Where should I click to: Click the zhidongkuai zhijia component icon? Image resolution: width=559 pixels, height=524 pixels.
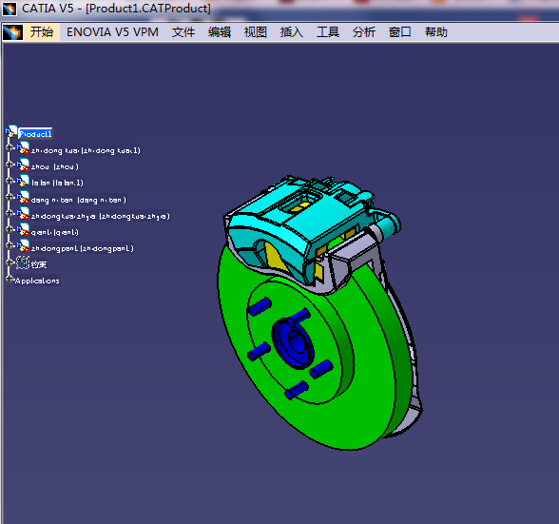[x=23, y=213]
